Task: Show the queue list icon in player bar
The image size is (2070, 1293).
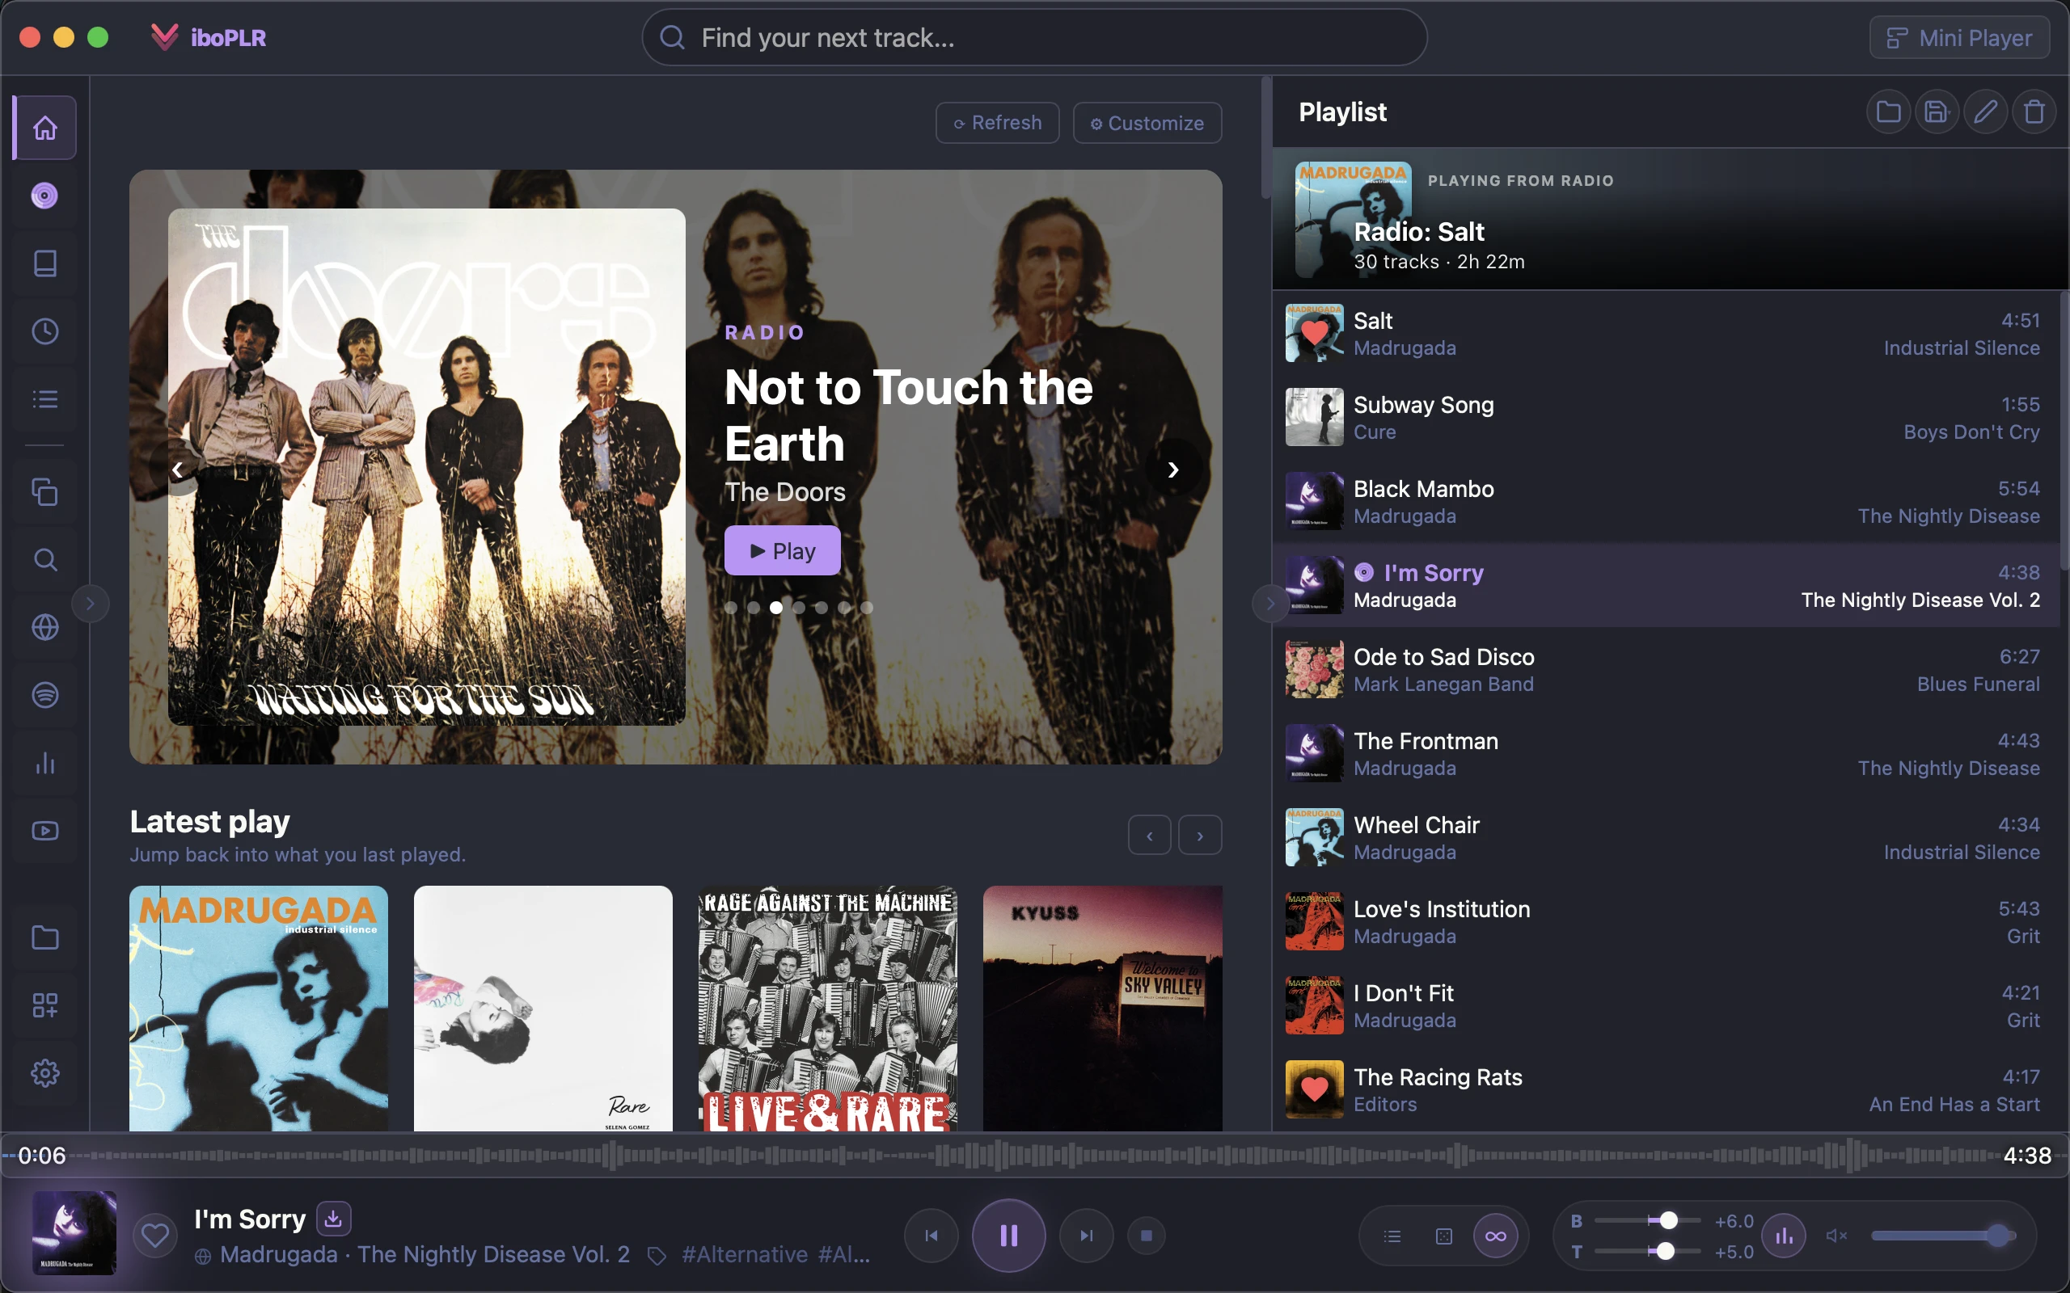Action: pos(1392,1236)
